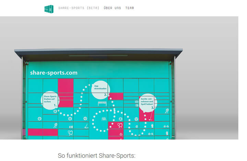Click the 'Share-Sports Station aufsuchen' step 1 bubble
Screen dimensions: 247x161
(50, 100)
